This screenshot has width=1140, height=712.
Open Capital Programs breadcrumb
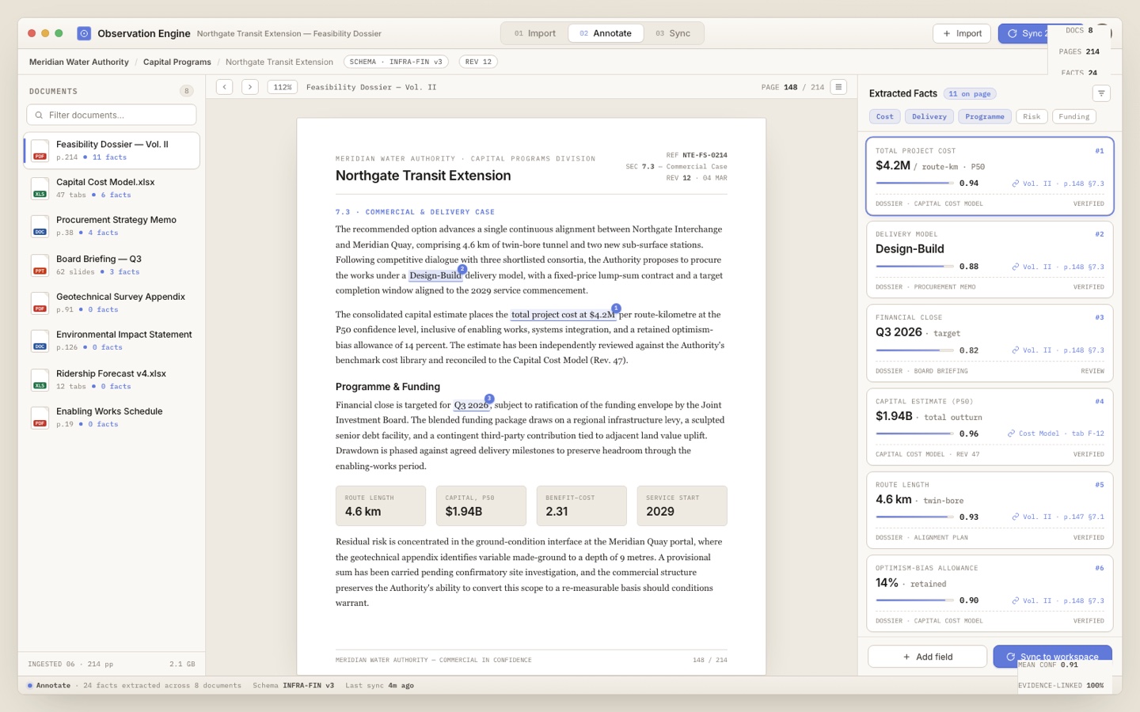point(177,62)
